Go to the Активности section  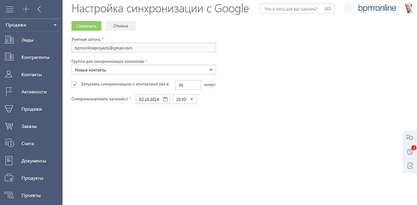[34, 92]
